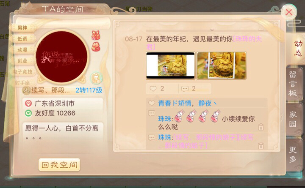Select the 动态 tab
The width and height of the screenshot is (305, 188).
(298, 48)
